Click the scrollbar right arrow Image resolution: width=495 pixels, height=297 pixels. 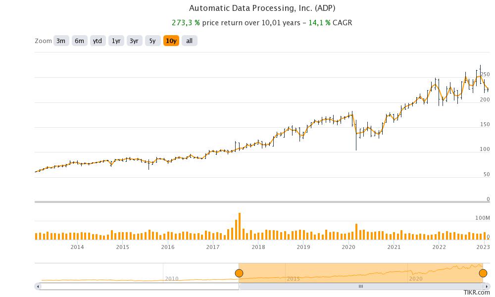click(x=486, y=287)
